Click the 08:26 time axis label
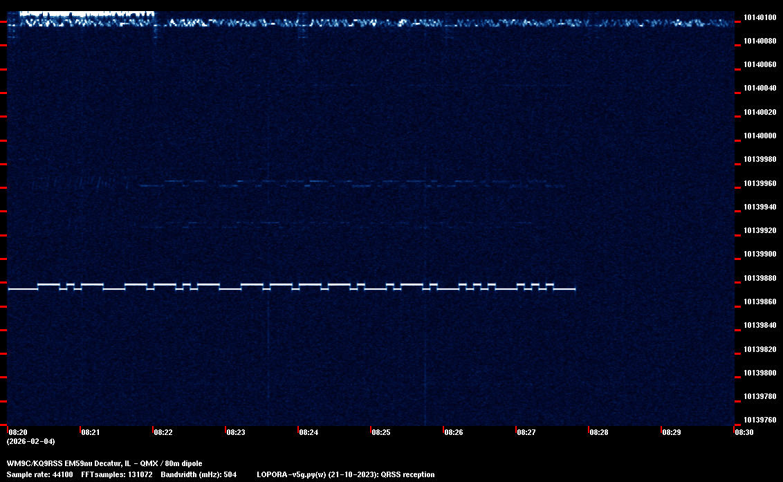This screenshot has width=783, height=482. [453, 432]
